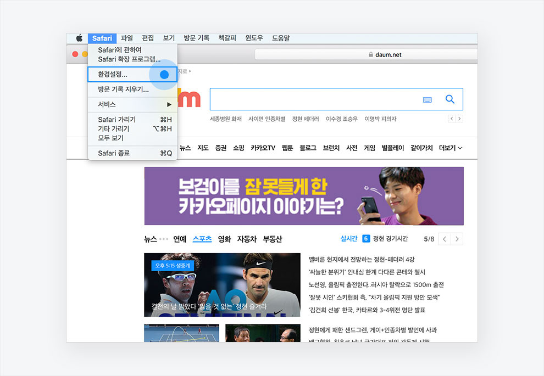This screenshot has width=544, height=376.
Task: Open 별플레이 in navigation bar
Action: point(393,148)
